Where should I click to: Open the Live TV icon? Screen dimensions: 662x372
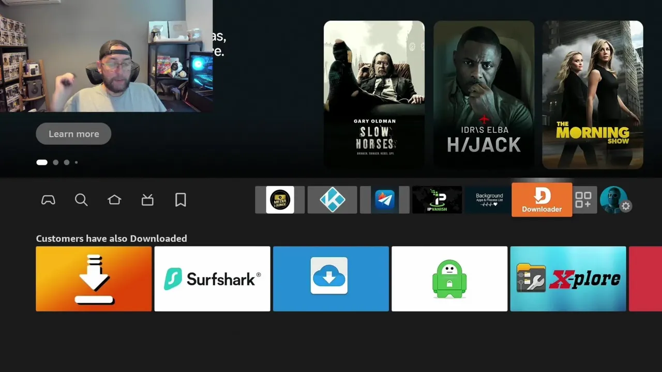[x=147, y=200]
